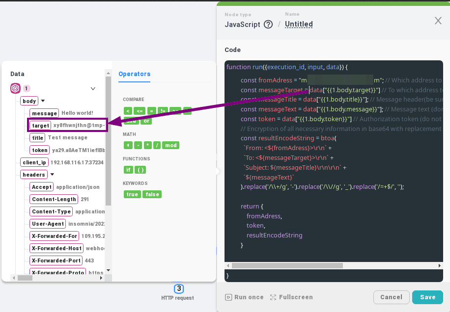Viewport: 450px width, 312px height.
Task: Collapse the headers tree node
Action: tap(51, 175)
